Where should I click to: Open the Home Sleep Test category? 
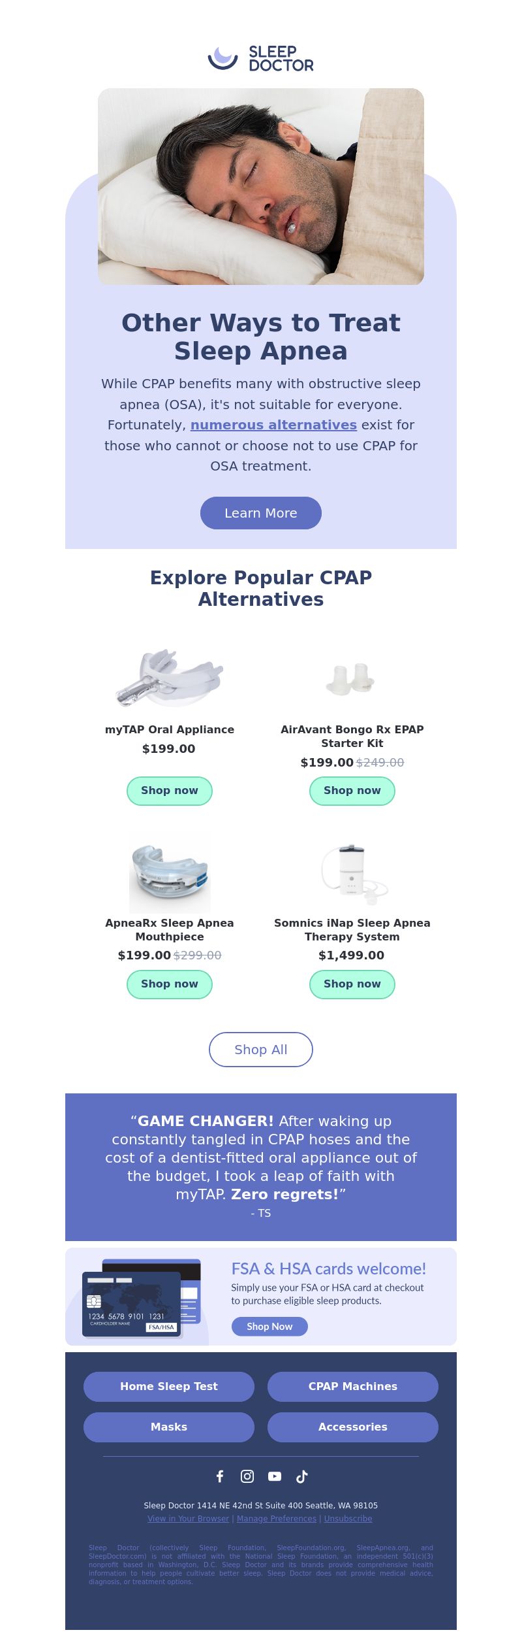pos(169,1386)
